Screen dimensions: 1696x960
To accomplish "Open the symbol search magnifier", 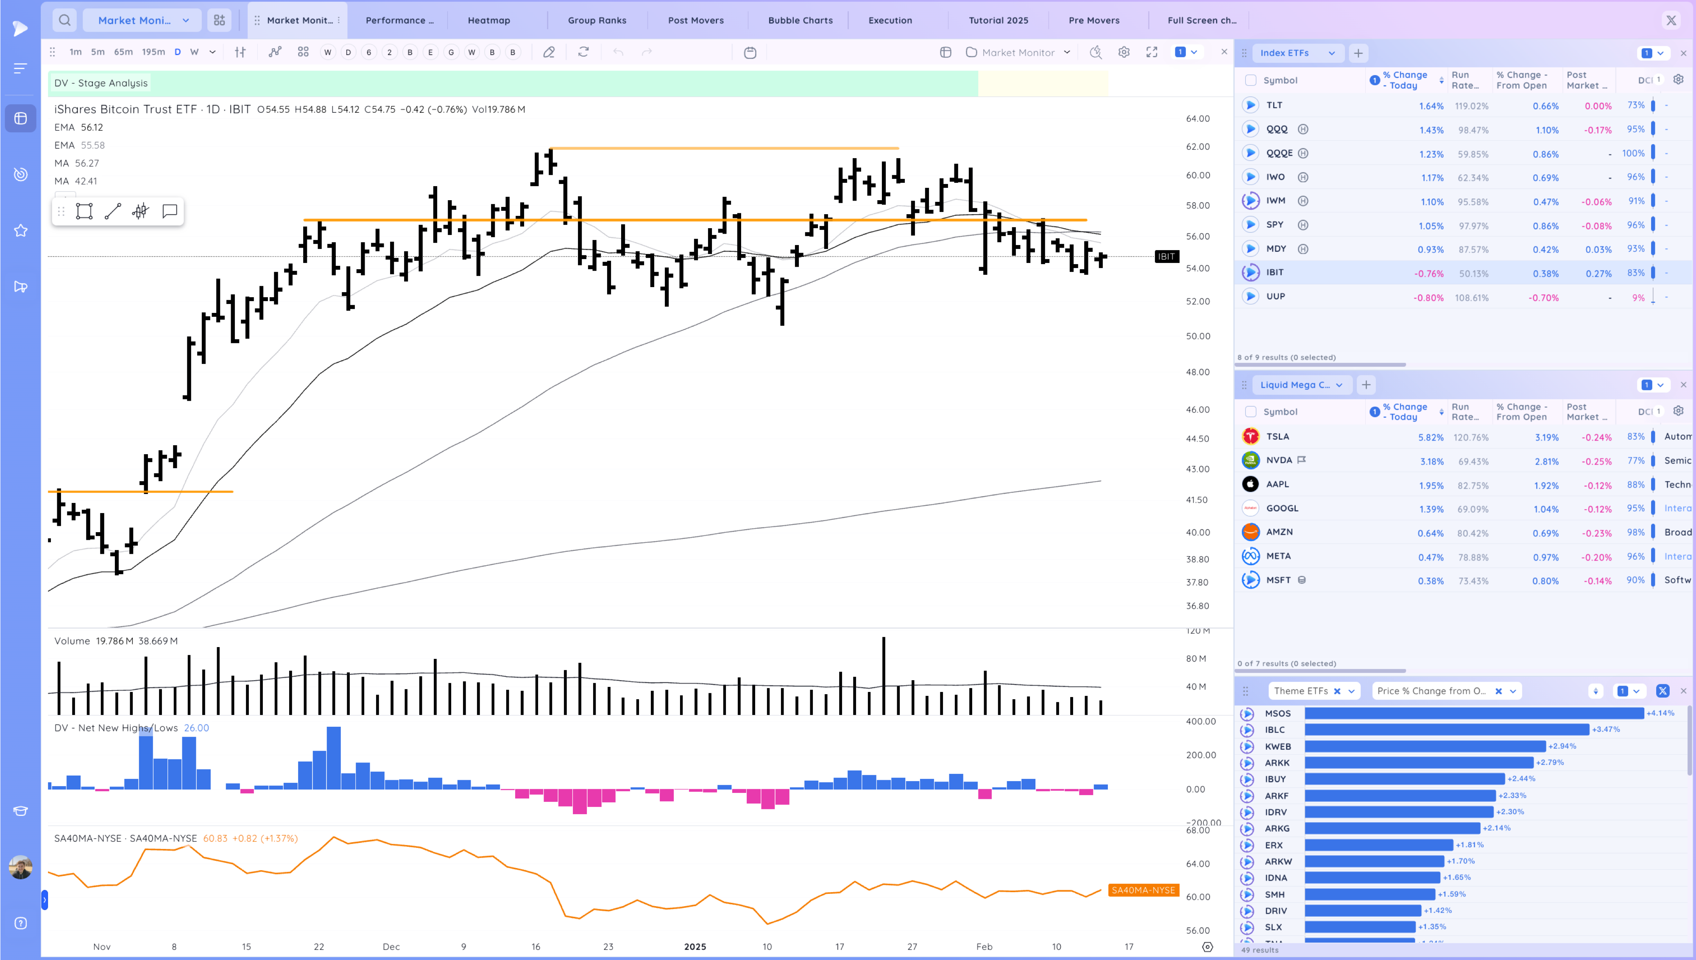I will (64, 20).
